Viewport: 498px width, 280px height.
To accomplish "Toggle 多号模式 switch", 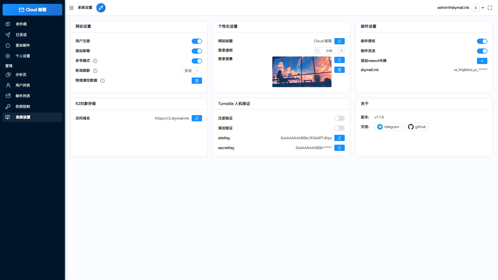I will click(x=197, y=61).
